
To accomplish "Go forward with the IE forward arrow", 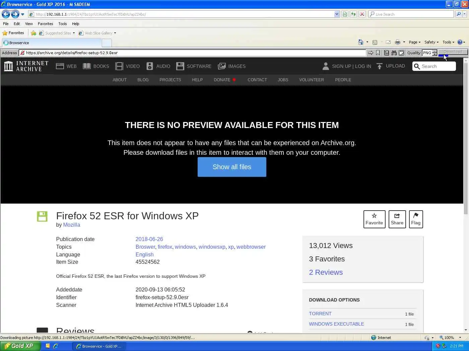I will [x=15, y=14].
